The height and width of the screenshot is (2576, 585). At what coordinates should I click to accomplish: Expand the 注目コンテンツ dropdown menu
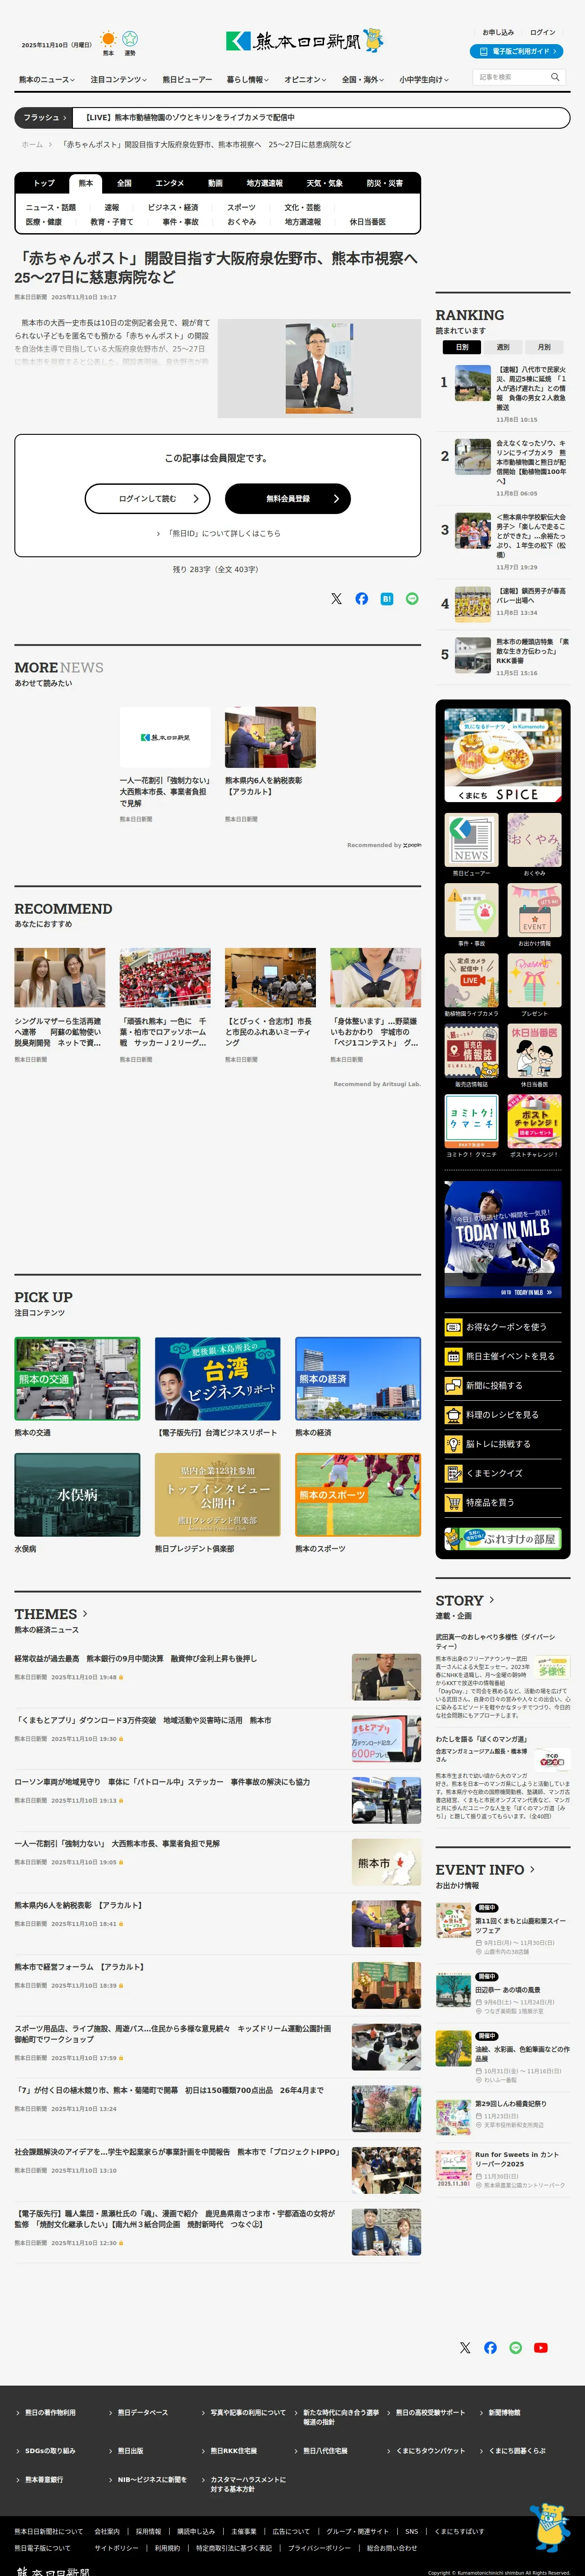[x=119, y=79]
